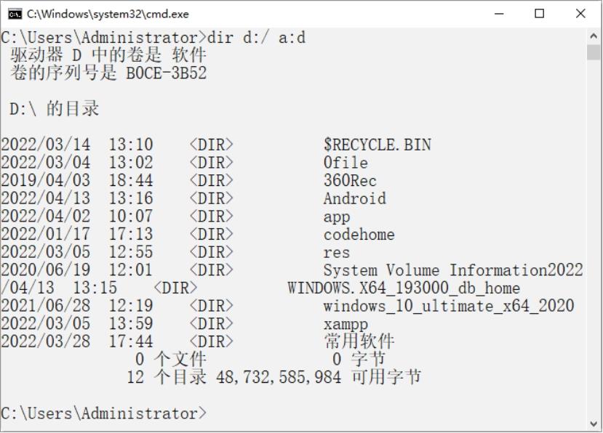This screenshot has width=603, height=433.
Task: Click the <DIR> marker on xampp row
Action: pyautogui.click(x=211, y=323)
